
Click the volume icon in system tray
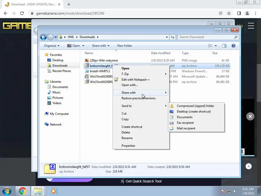click(x=235, y=191)
